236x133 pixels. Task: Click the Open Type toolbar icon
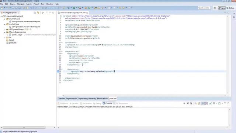(x=96, y=8)
